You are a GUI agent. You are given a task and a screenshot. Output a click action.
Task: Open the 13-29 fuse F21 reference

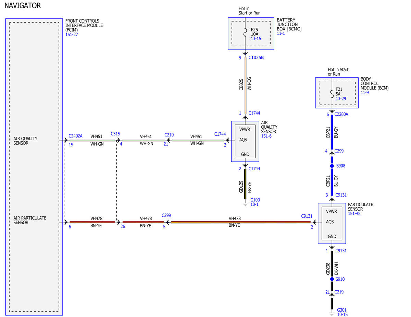coord(341,98)
